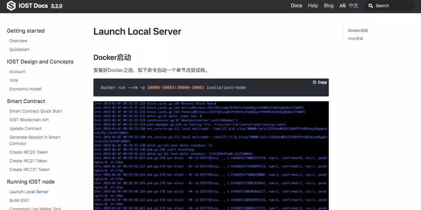Open Generate Receipt in Smart Contract page
Image resolution: width=421 pixels, height=210 pixels.
[x=35, y=140]
